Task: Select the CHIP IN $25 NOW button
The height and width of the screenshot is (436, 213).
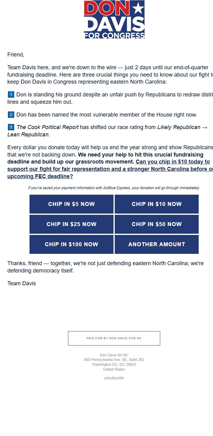Action: pos(71,224)
